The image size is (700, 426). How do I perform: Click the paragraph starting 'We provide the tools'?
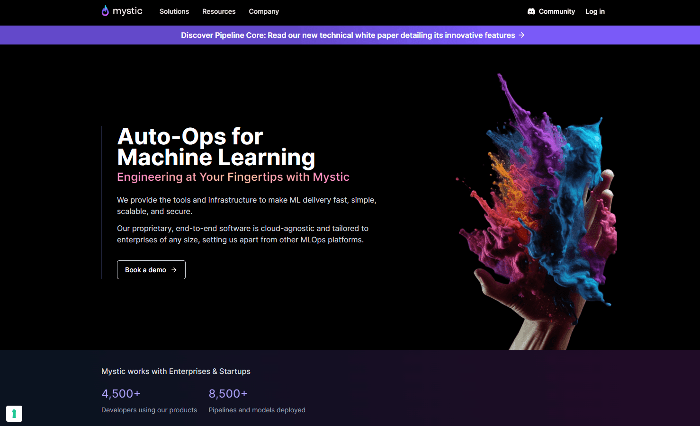tap(247, 206)
